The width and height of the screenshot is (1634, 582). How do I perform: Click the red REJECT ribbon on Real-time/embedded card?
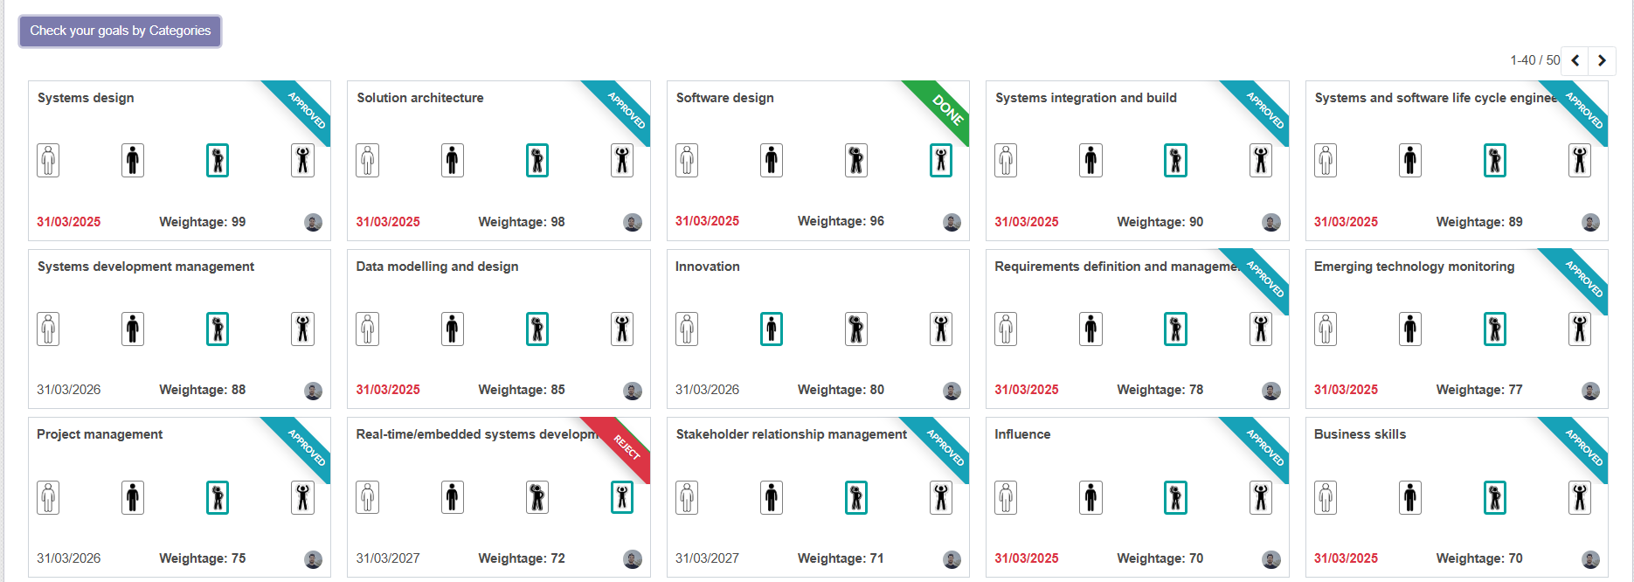[620, 446]
